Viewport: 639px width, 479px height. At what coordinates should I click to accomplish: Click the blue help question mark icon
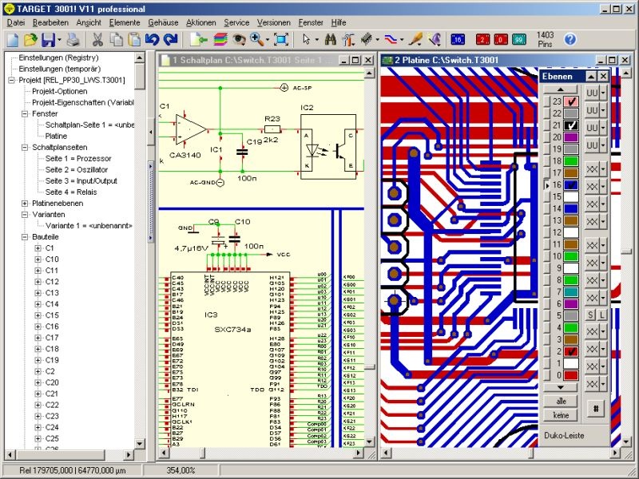(x=570, y=39)
